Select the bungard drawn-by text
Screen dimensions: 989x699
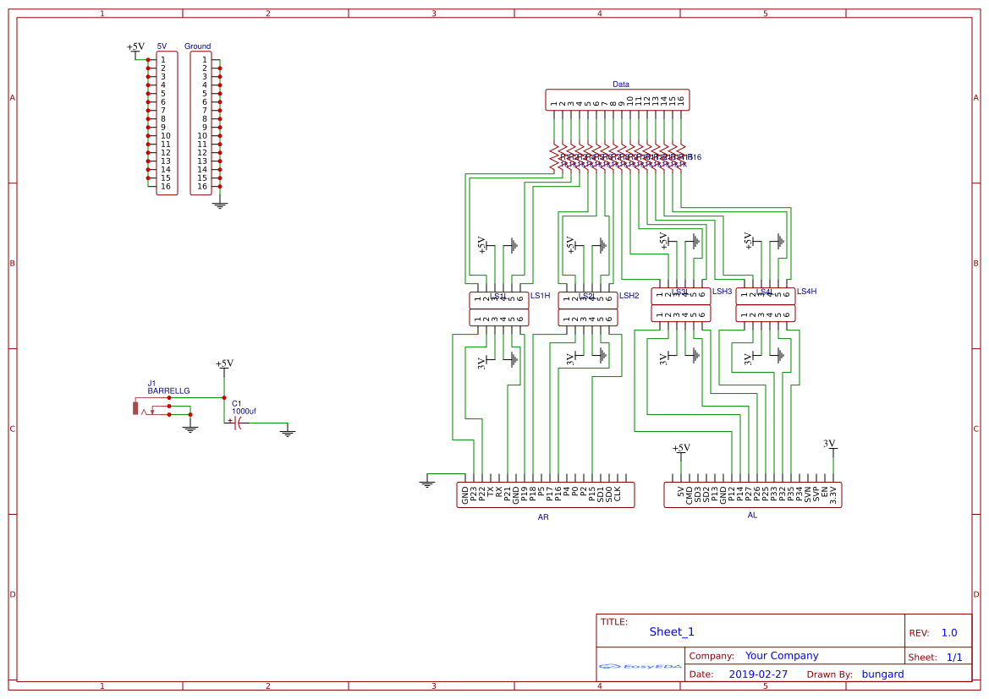(x=882, y=674)
